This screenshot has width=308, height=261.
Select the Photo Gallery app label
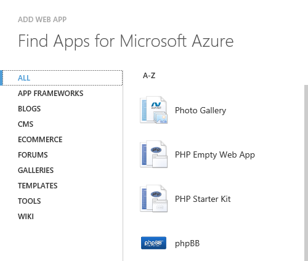pos(200,110)
